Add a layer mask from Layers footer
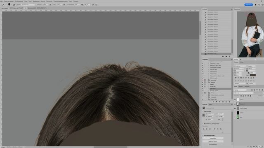 click(254, 146)
